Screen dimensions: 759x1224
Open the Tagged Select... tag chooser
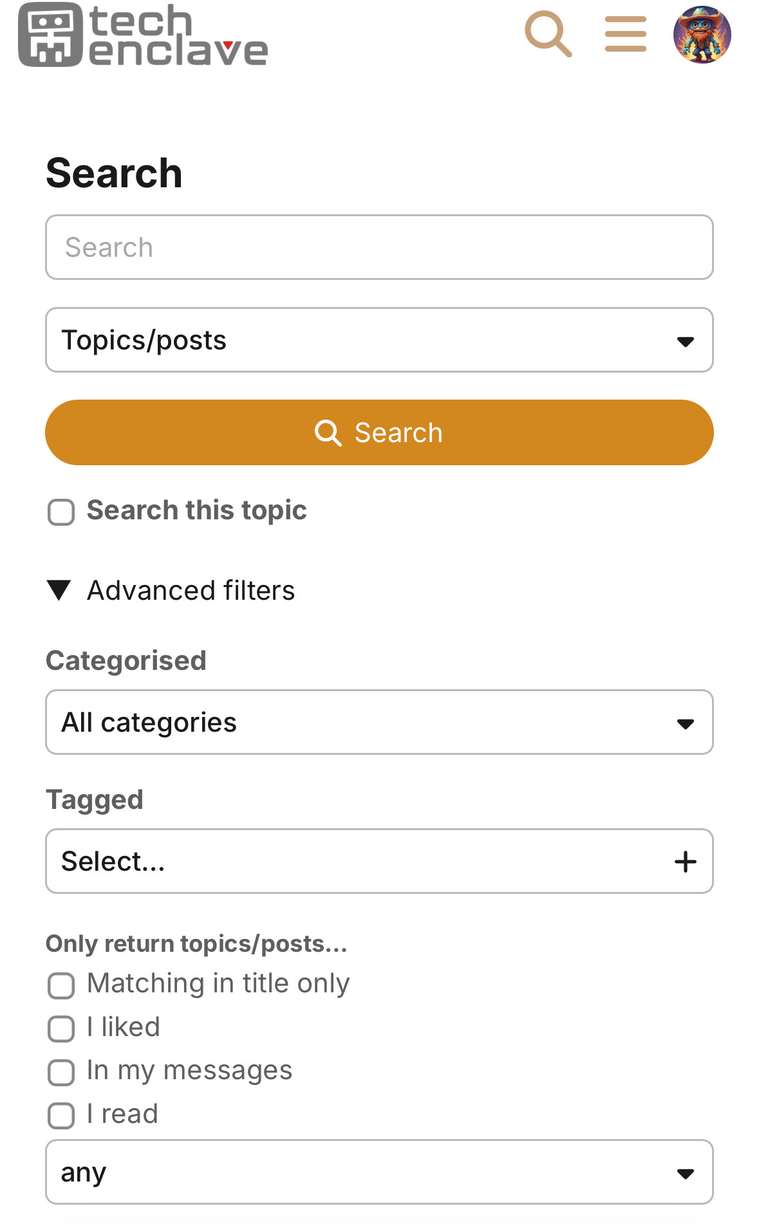pyautogui.click(x=379, y=861)
